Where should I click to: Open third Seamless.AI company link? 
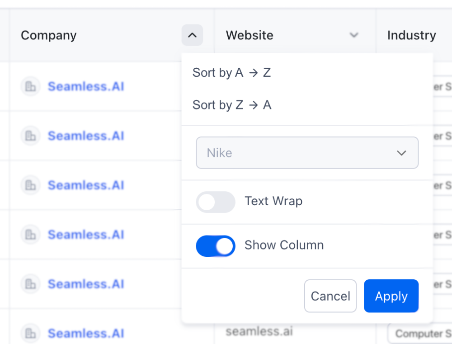[86, 185]
